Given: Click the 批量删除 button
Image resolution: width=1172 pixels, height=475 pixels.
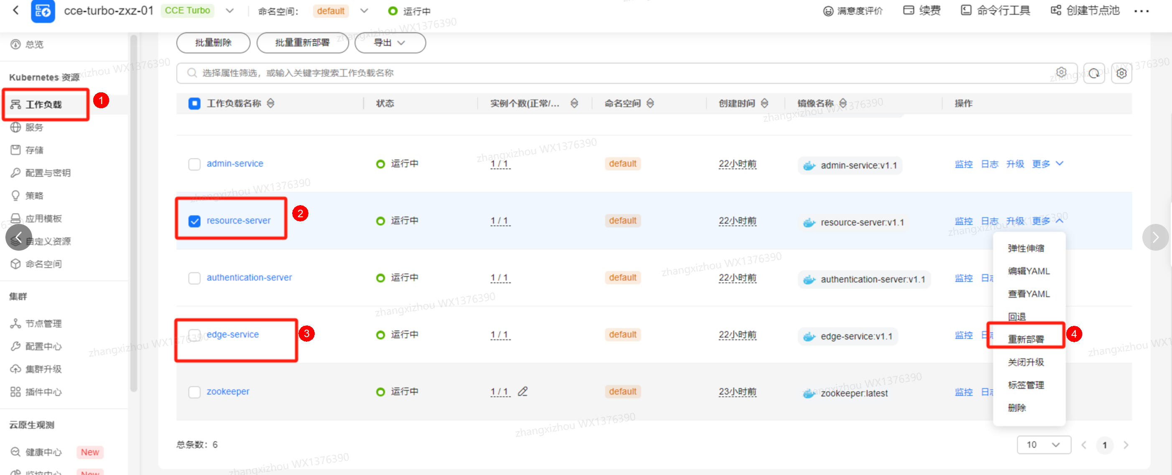Looking at the screenshot, I should point(213,43).
